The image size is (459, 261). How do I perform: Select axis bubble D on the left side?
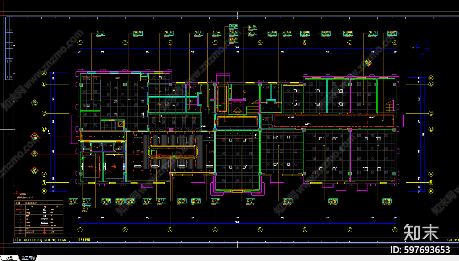[x=44, y=84]
